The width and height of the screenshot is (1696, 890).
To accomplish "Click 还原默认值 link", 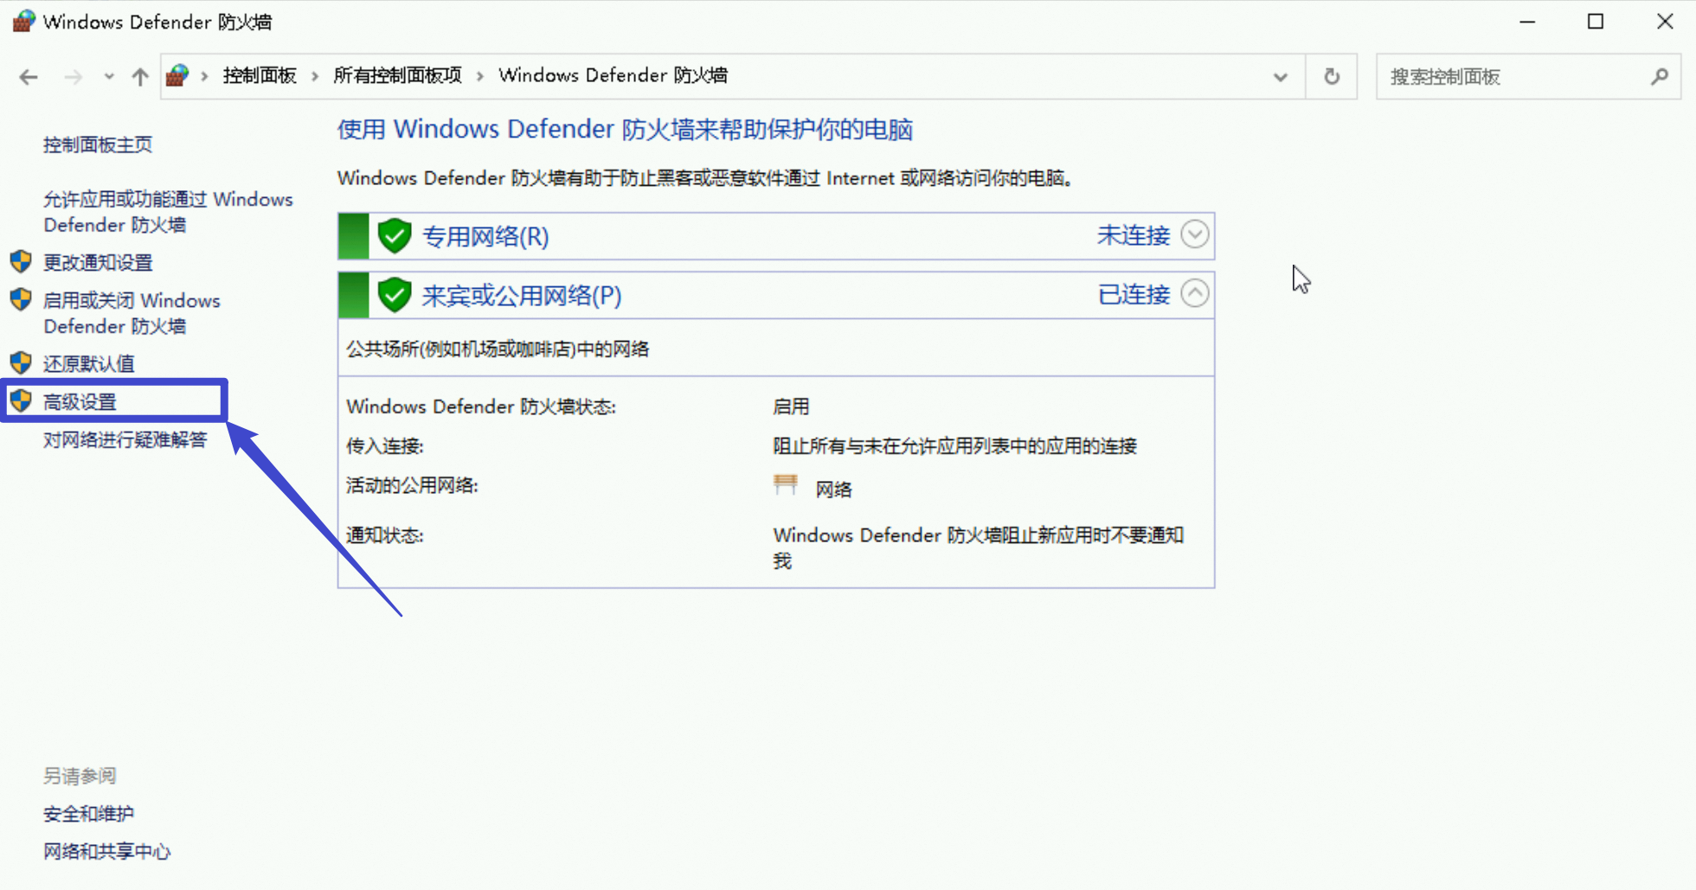I will 89,363.
